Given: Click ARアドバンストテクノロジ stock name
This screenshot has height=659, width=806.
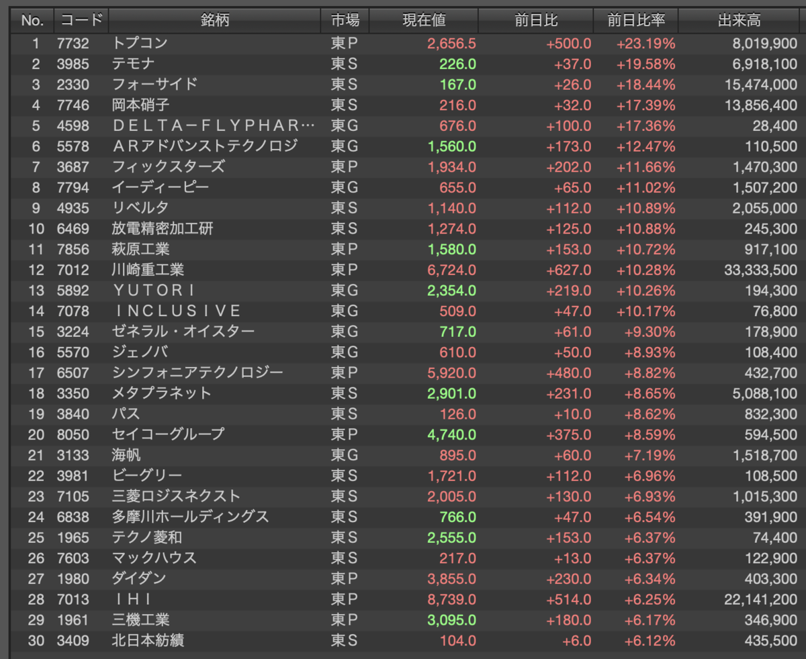Looking at the screenshot, I should 205,147.
